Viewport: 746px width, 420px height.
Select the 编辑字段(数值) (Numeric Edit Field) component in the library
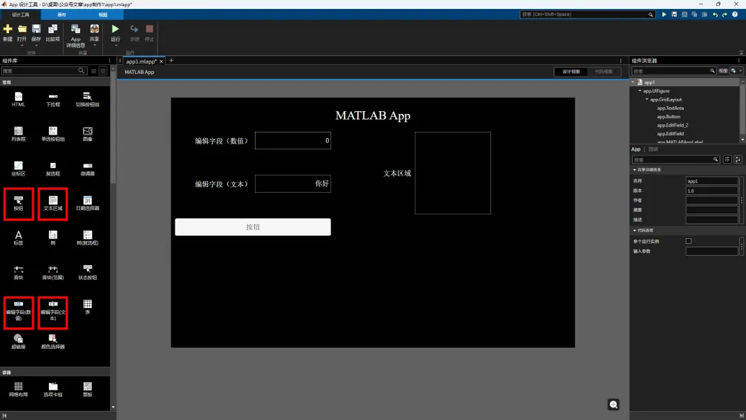coord(18,312)
